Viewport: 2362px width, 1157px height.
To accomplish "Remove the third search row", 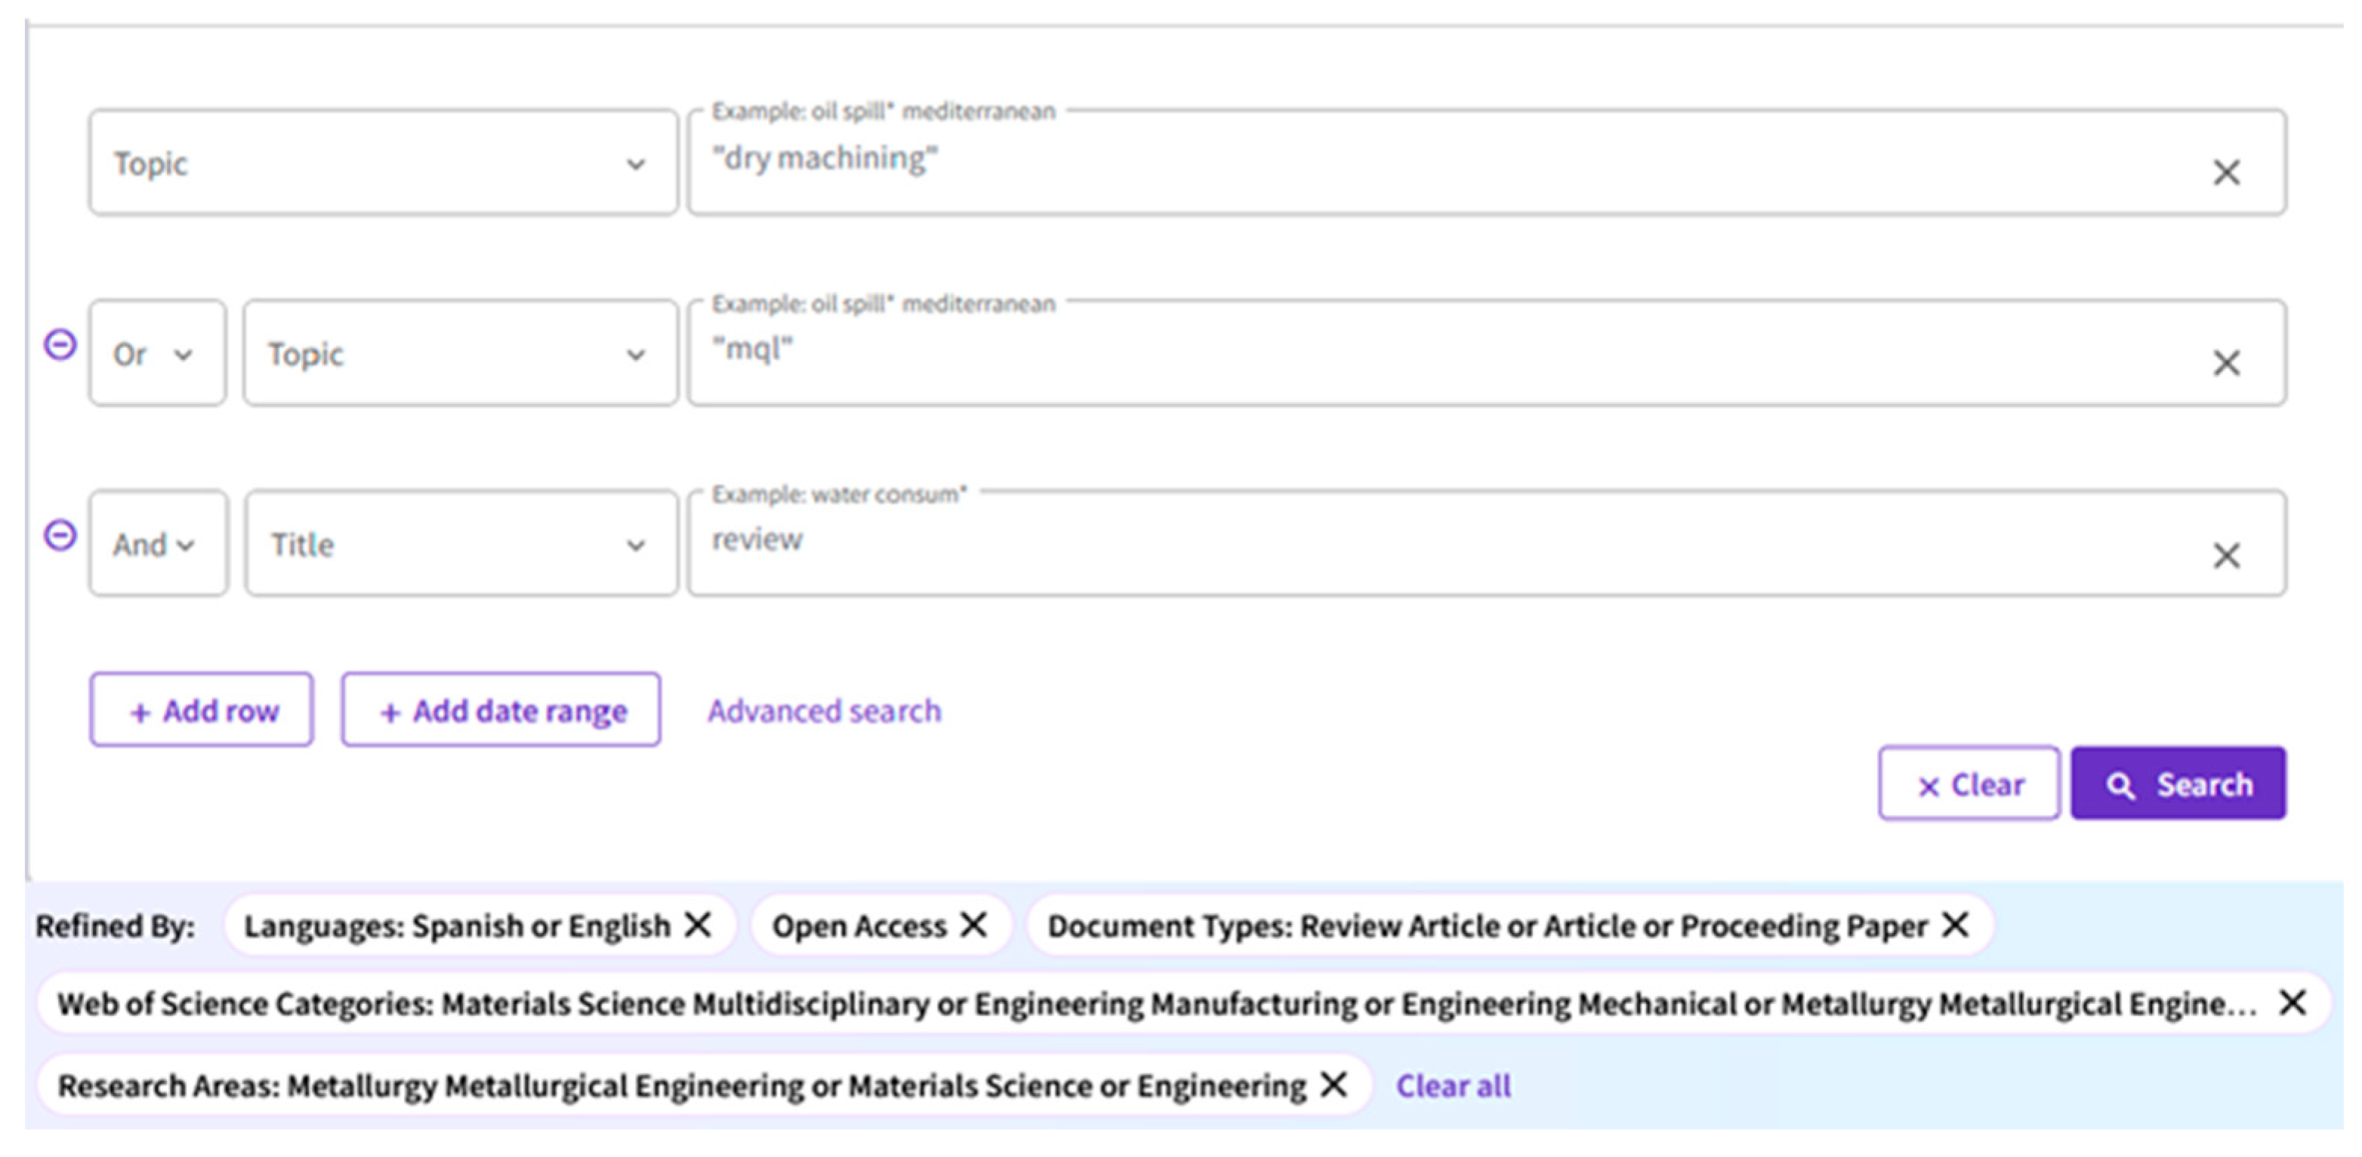I will [59, 534].
